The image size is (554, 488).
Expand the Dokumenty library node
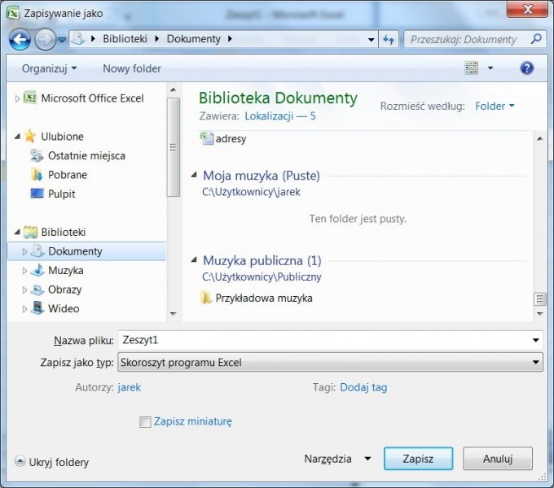pyautogui.click(x=24, y=251)
